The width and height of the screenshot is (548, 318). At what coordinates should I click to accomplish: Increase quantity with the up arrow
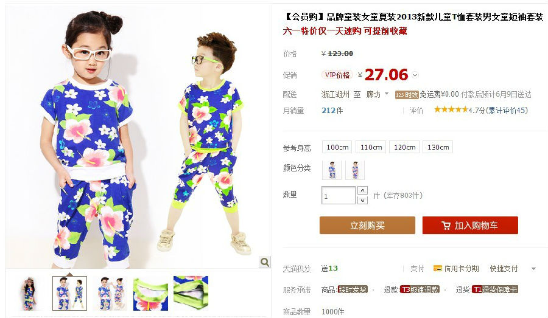(x=363, y=190)
